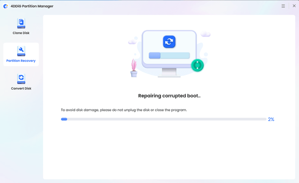Select the 'Clone Disk' label
299x183 pixels.
21,33
